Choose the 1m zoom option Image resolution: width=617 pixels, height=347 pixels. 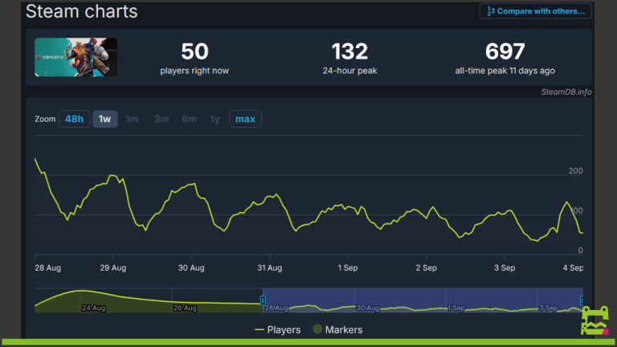tap(133, 119)
